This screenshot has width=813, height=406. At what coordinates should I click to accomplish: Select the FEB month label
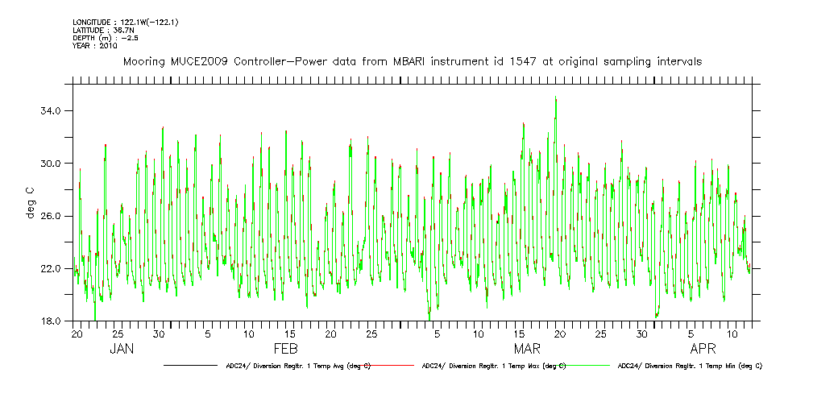(x=286, y=350)
